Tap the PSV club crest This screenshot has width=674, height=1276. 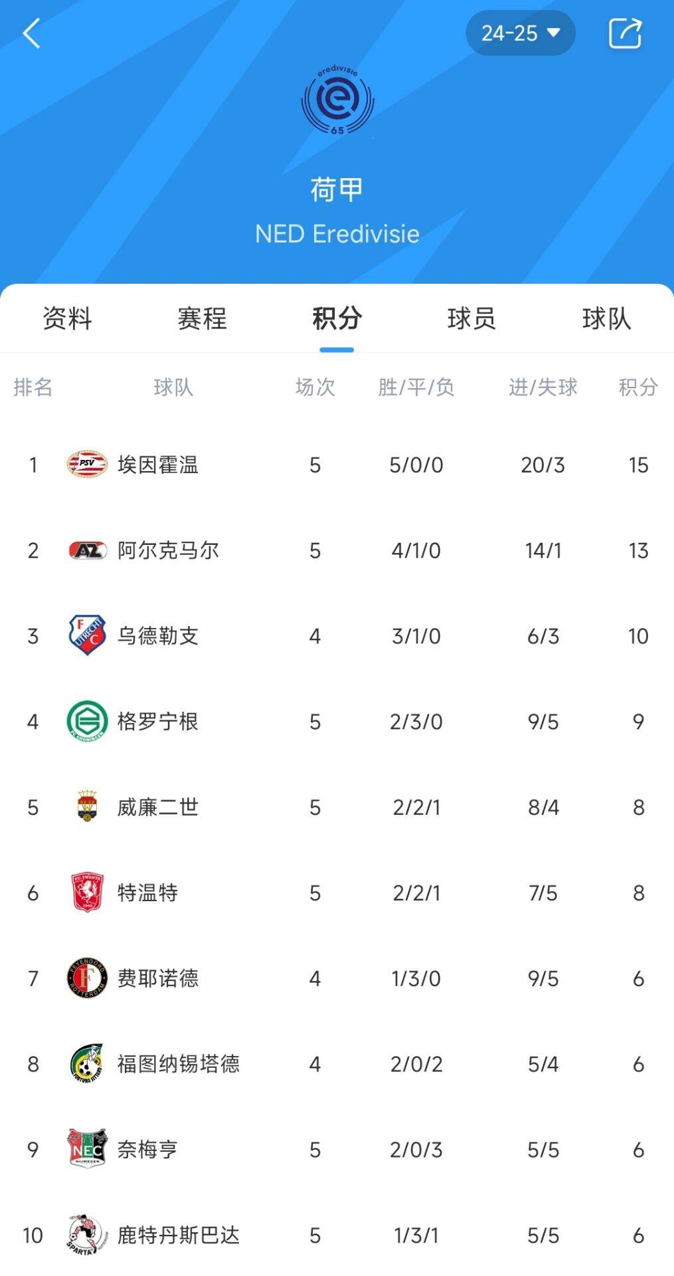click(87, 465)
